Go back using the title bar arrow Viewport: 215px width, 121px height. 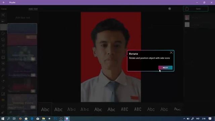(4, 2)
